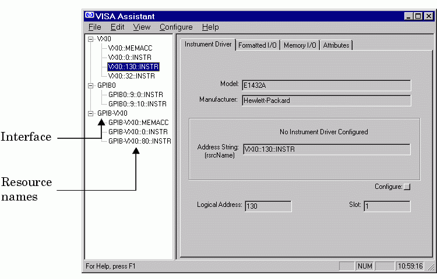Image resolution: width=437 pixels, height=279 pixels.
Task: Select the GPIB-VXI0 interface in the tree
Action: 112,113
